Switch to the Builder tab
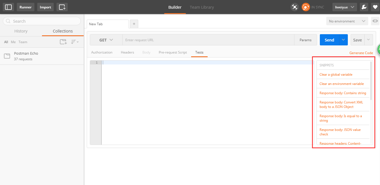This screenshot has height=185, width=380. coord(175,7)
